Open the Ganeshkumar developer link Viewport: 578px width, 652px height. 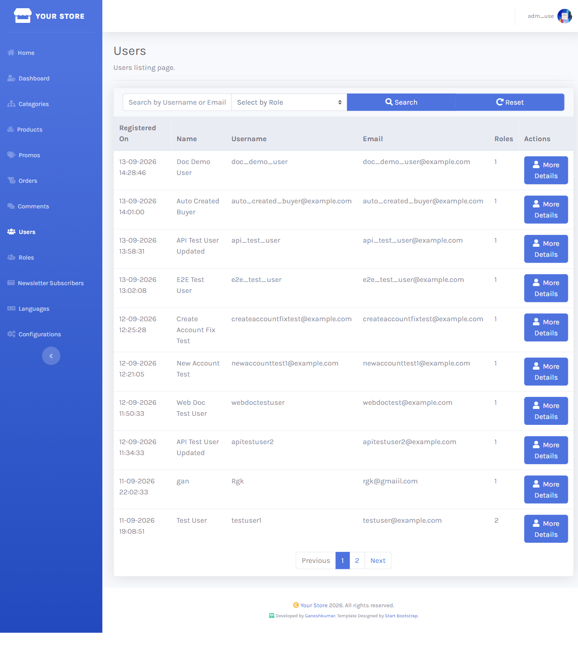coord(320,616)
